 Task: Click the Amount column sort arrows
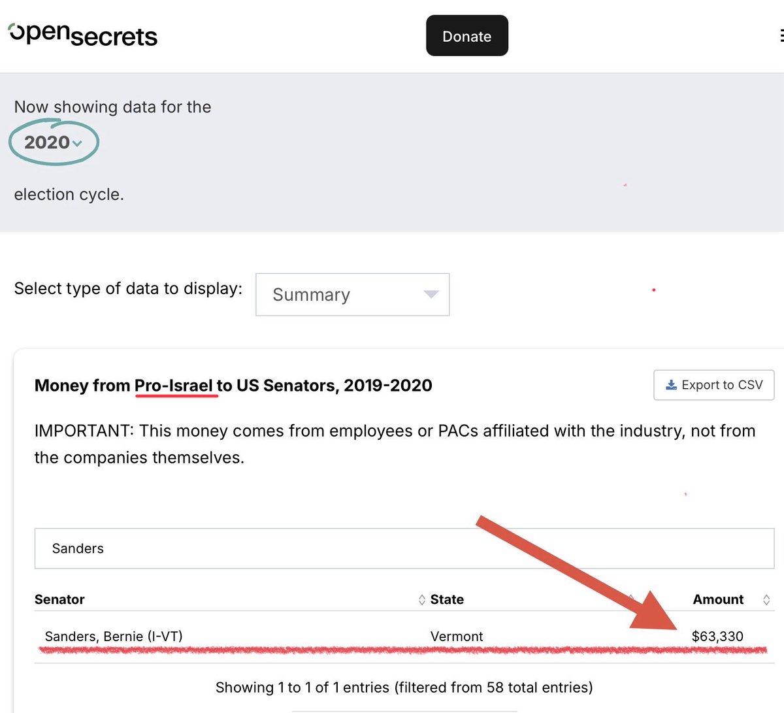(x=766, y=599)
